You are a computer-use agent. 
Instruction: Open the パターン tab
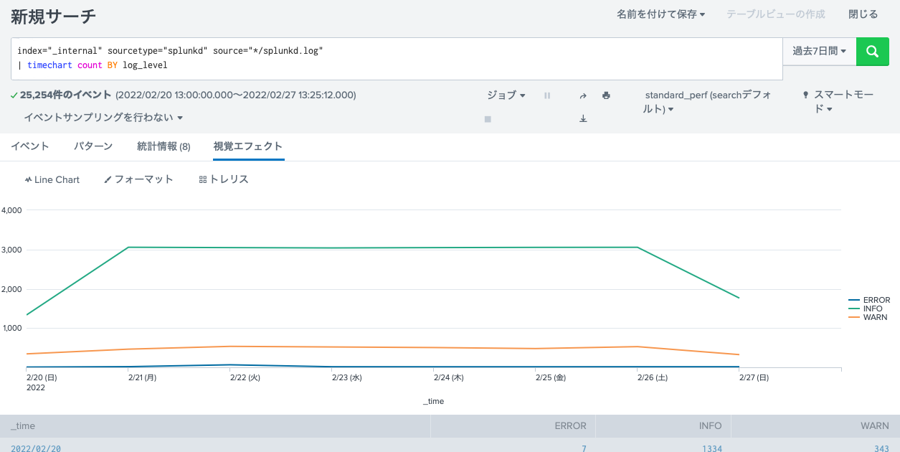click(93, 146)
